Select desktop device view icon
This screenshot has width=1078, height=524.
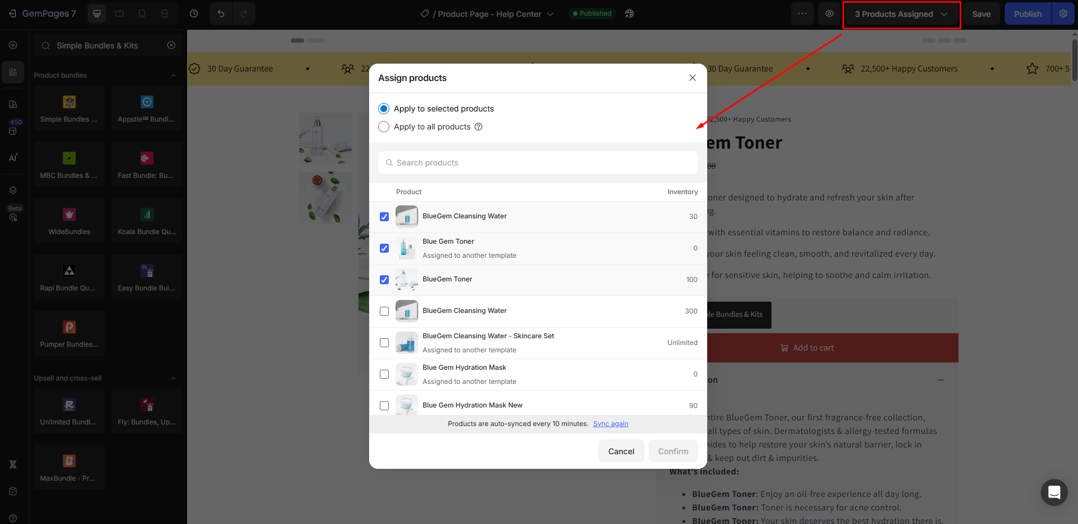(97, 14)
